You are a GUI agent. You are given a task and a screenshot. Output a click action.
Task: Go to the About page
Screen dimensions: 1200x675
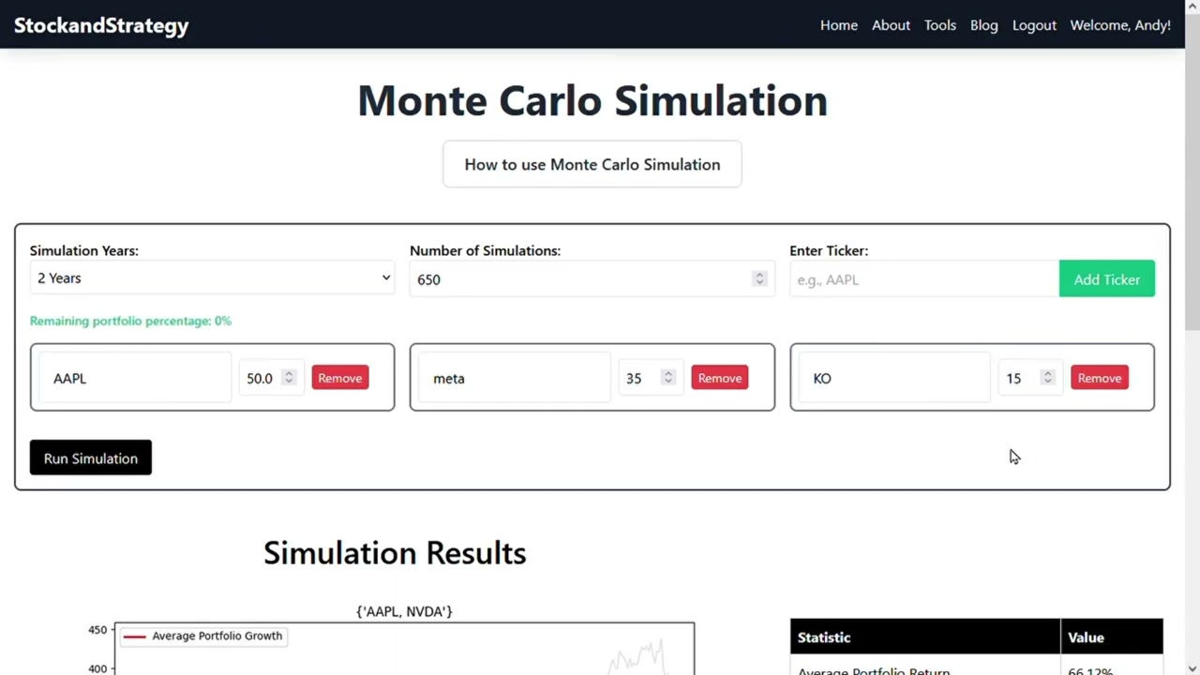(891, 25)
